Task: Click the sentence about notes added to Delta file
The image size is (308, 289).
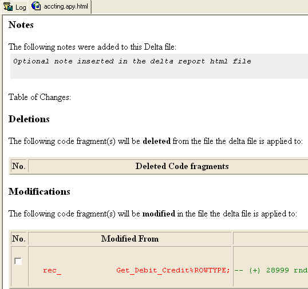Action: click(92, 47)
